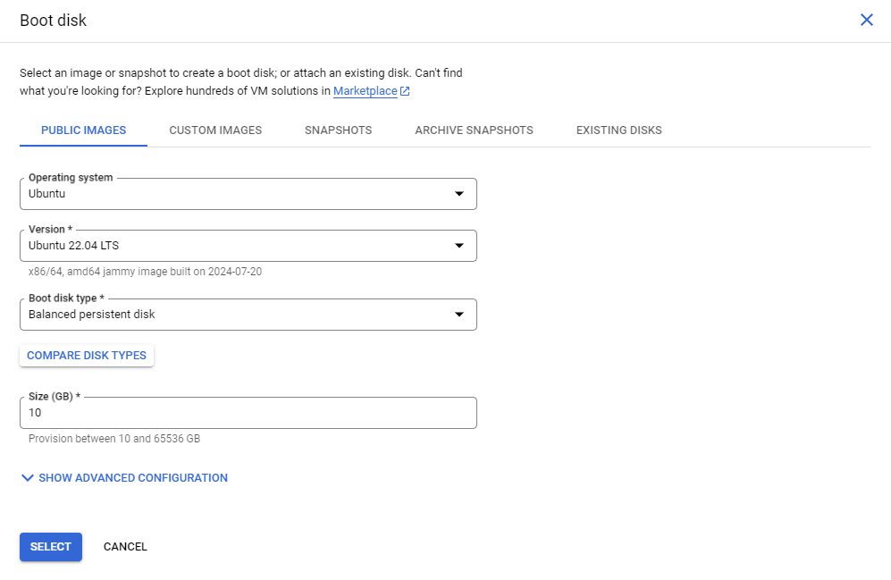Click the external link icon beside Marketplace
Screen dimensions: 891x580
pos(405,91)
